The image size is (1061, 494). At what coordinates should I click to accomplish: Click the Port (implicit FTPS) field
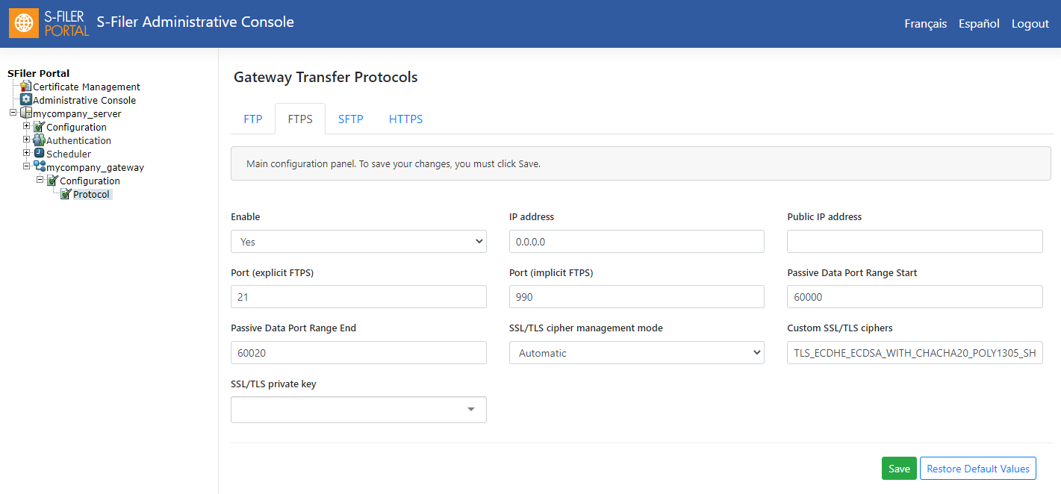pyautogui.click(x=637, y=297)
